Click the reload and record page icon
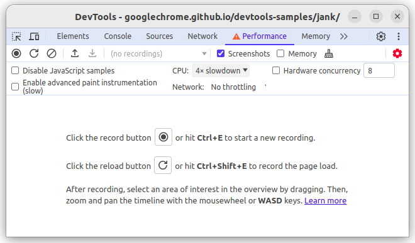This screenshot has width=415, height=243. coord(34,53)
